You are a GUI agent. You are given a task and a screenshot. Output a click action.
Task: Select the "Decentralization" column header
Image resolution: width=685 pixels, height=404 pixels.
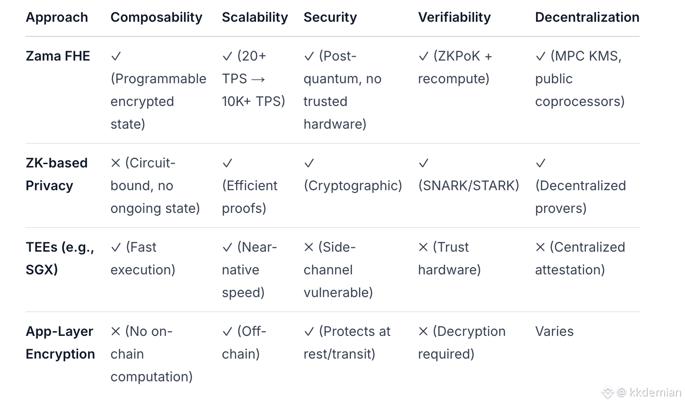[587, 18]
